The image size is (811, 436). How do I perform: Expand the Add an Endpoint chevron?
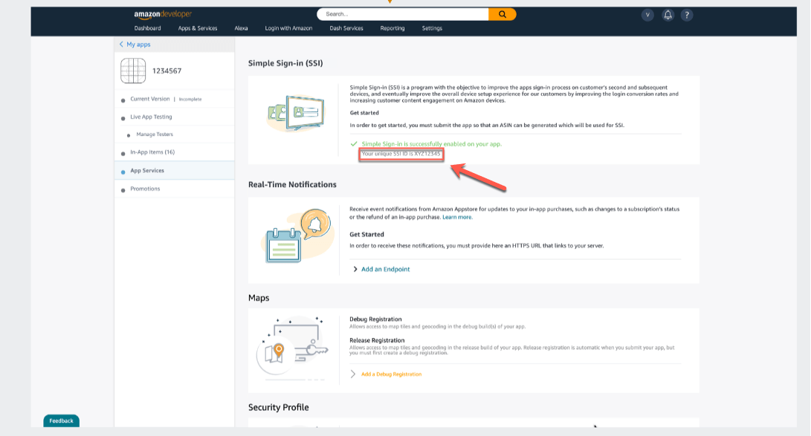click(x=355, y=269)
